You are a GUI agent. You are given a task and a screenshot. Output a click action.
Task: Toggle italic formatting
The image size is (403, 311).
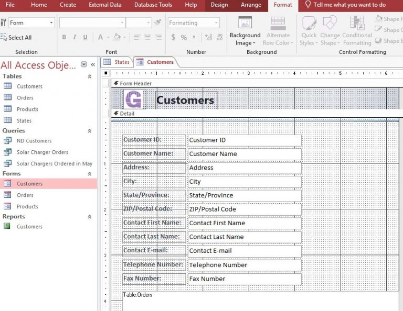75,37
